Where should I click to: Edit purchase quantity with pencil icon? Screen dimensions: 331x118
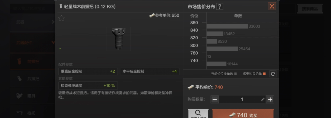pos(263,99)
